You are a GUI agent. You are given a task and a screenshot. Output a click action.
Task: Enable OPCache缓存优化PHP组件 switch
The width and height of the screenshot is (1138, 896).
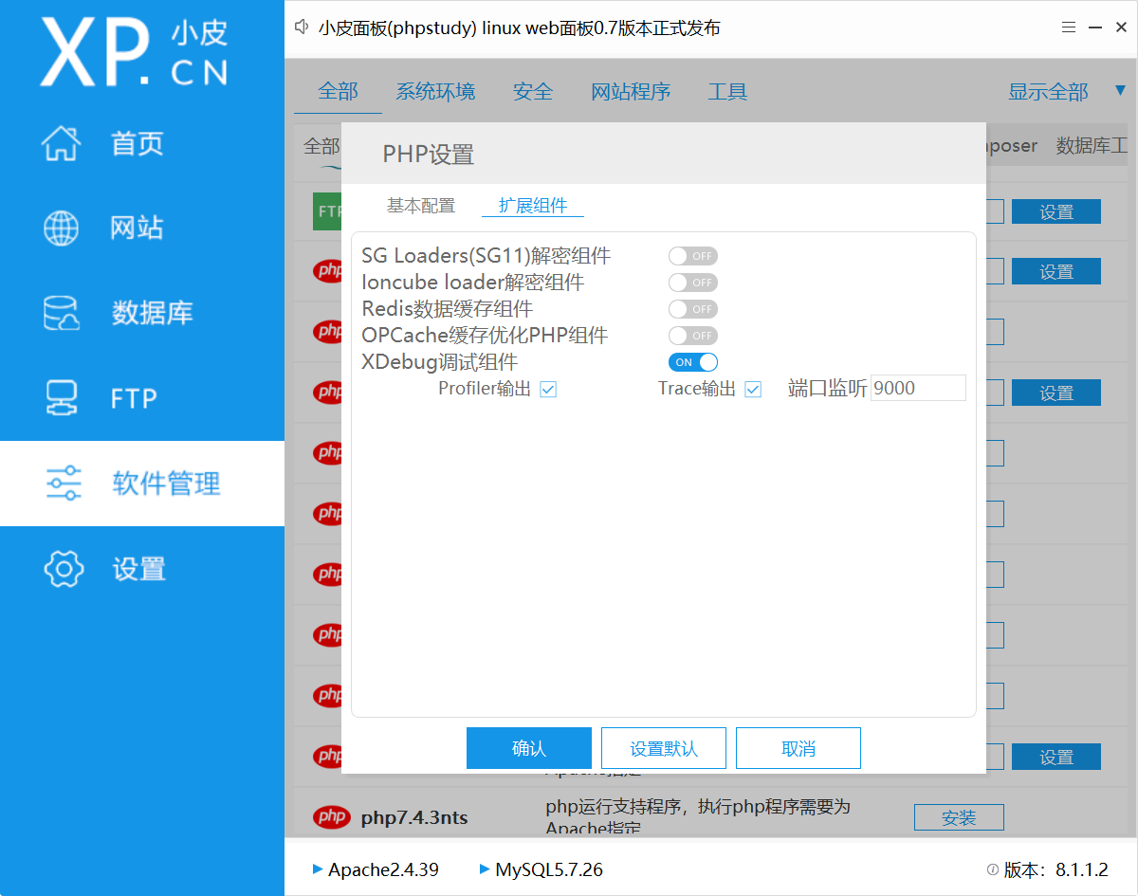point(693,336)
